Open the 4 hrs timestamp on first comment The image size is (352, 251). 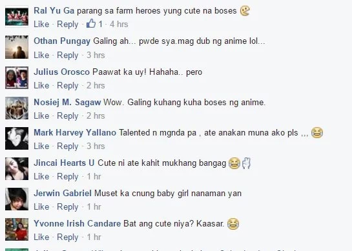[119, 25]
